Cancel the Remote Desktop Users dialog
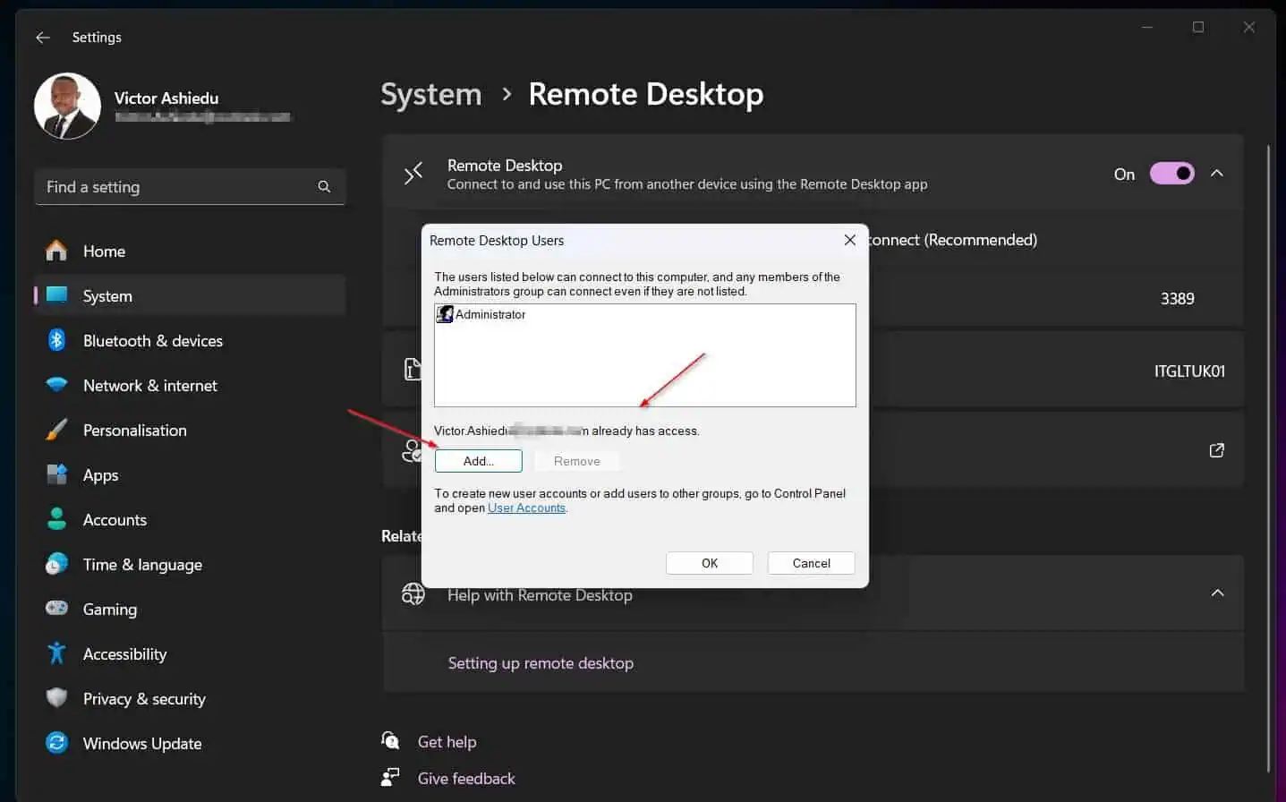Screen dimensions: 1286x802 pos(812,563)
